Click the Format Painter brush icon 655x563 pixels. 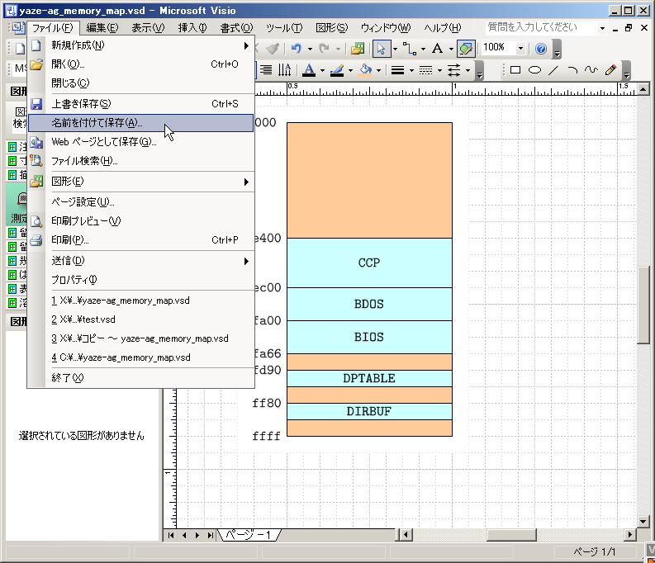[273, 49]
